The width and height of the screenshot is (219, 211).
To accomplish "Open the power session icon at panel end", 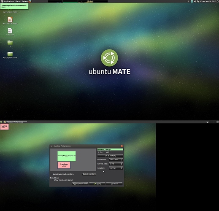I will point(218,1).
